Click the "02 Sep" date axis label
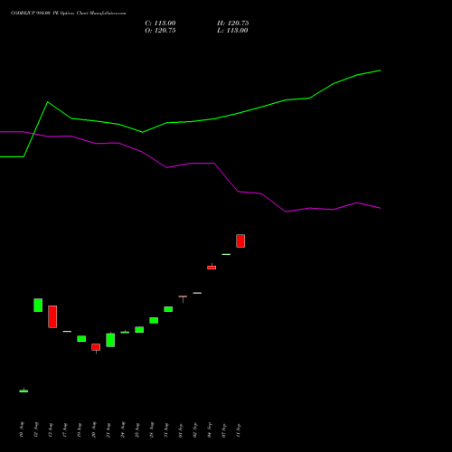452x452 pixels. click(195, 429)
